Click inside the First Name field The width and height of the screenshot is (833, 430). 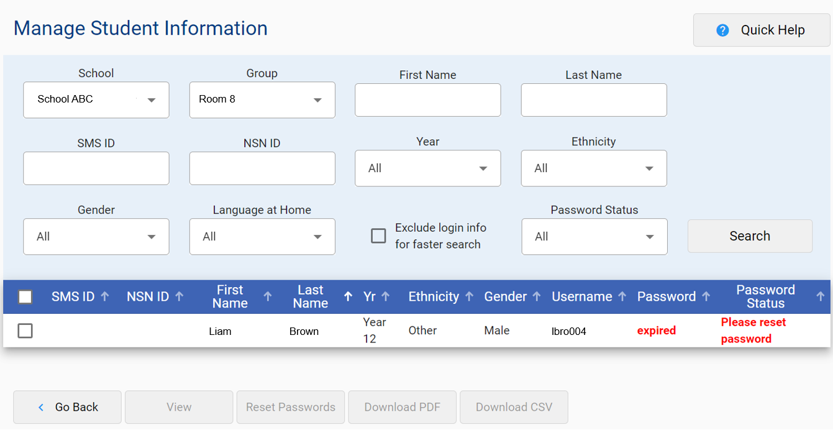click(x=427, y=100)
